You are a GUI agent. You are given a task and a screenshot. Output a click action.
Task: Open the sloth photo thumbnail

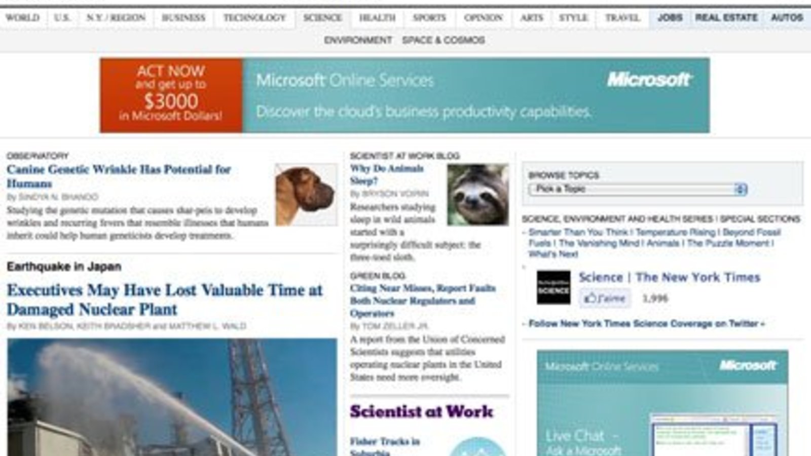pos(478,195)
